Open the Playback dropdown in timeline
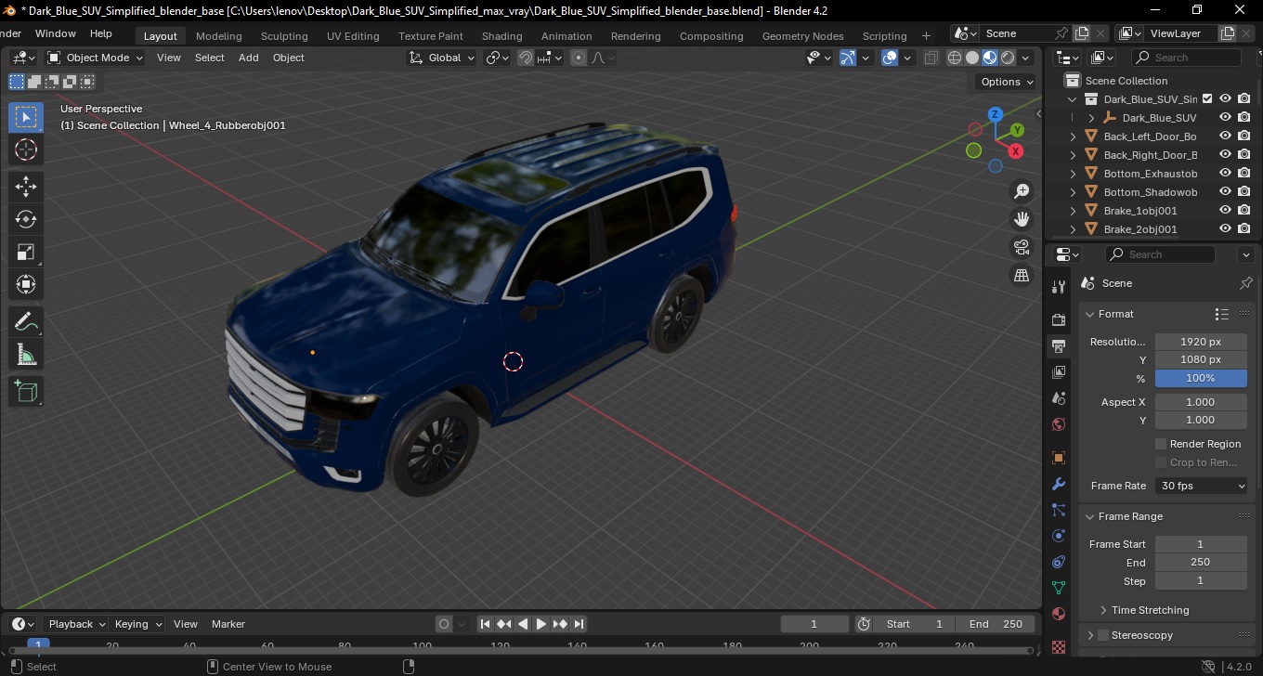 click(76, 624)
